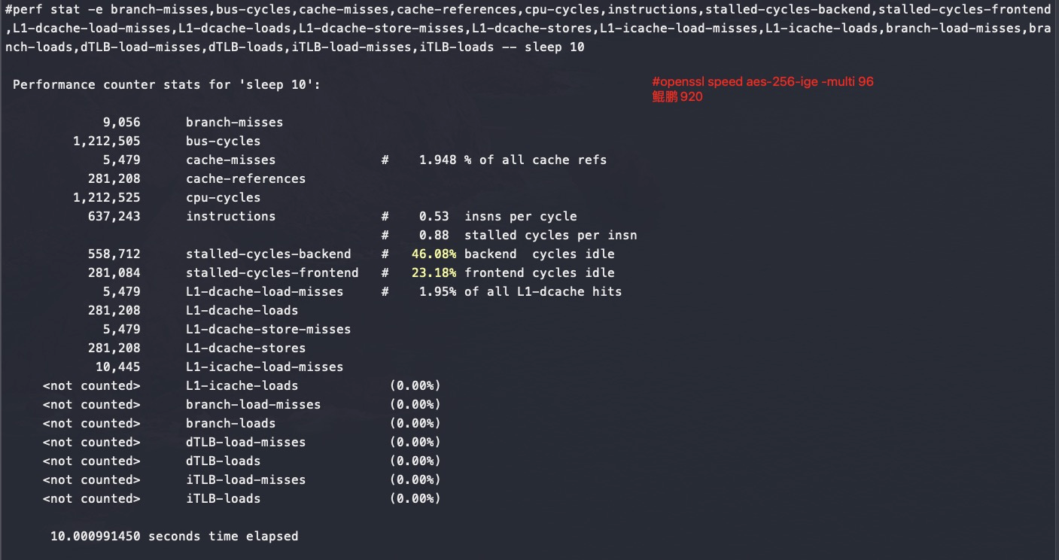1059x560 pixels.
Task: Click the L1-dcache-store-misses label
Action: 268,329
